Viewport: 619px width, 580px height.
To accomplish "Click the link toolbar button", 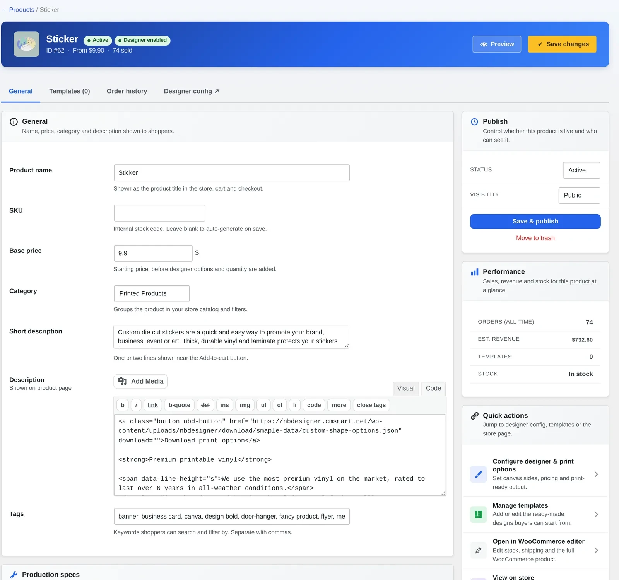I will pos(153,405).
